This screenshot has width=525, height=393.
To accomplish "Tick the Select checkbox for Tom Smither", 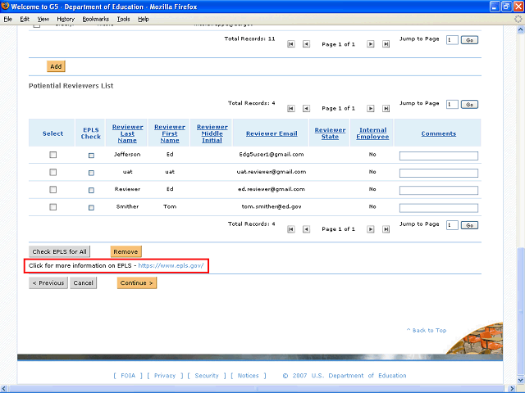I will point(53,207).
